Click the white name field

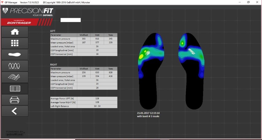71,20
